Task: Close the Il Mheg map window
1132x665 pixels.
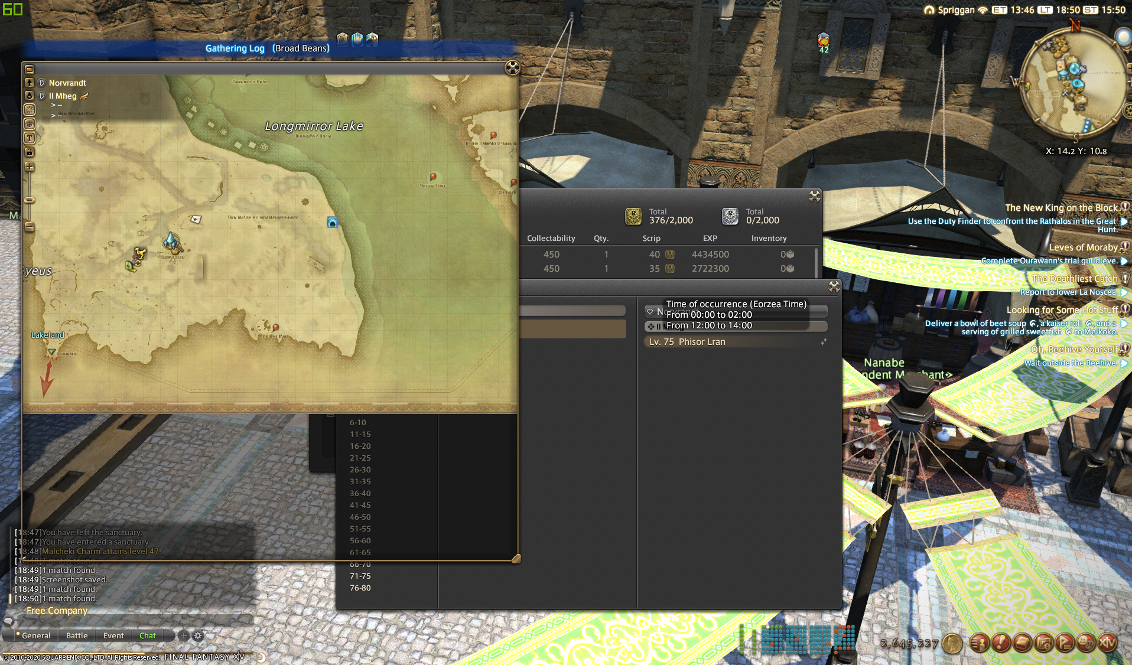Action: [x=512, y=68]
